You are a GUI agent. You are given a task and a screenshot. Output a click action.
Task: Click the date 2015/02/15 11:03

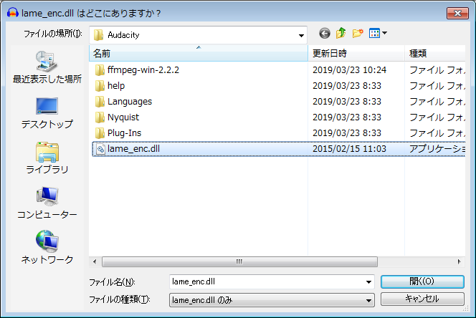pyautogui.click(x=349, y=149)
